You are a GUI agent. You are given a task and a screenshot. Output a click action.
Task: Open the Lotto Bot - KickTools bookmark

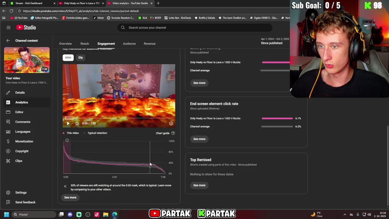tap(177, 18)
